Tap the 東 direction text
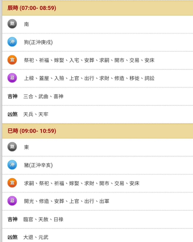 27,147
